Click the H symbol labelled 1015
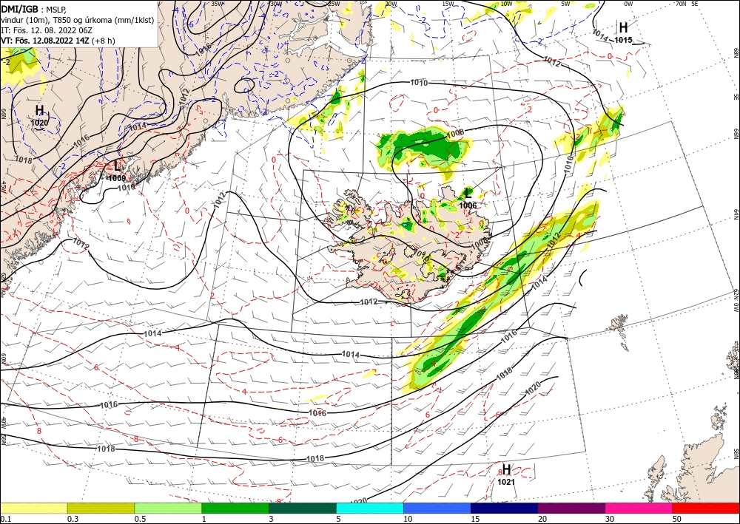Image resolution: width=740 pixels, height=524 pixels. (x=623, y=27)
